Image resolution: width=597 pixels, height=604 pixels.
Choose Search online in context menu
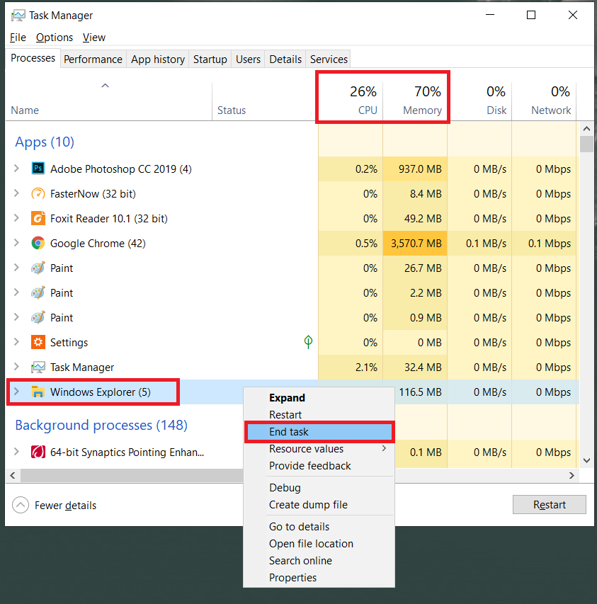pyautogui.click(x=319, y=561)
